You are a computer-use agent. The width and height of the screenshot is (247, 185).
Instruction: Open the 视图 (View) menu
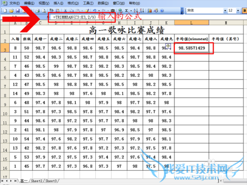[44, 3]
